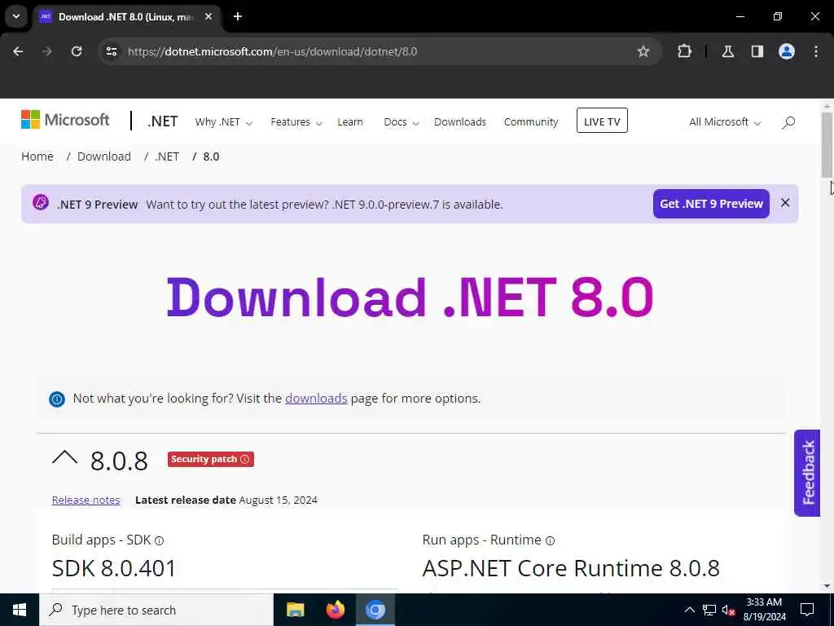This screenshot has height=626, width=834.
Task: Open Firefox from the taskbar
Action: [335, 610]
